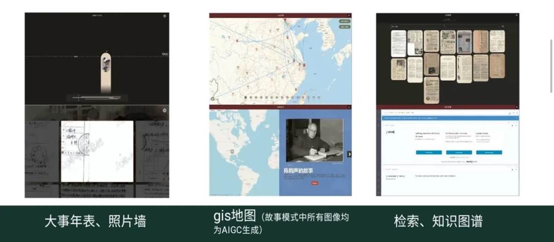Click the circular icon at the map's bottom-left
554x242 pixels.
[212, 99]
